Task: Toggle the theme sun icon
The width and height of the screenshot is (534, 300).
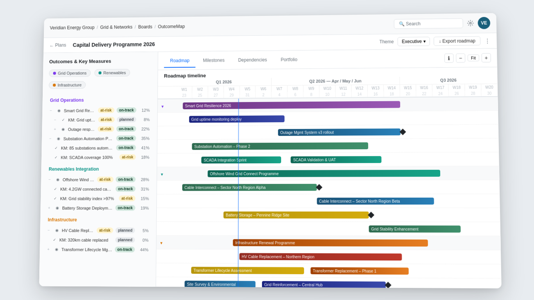Action: 470,23
